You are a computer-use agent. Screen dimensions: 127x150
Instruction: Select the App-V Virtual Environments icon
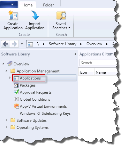point(16,106)
